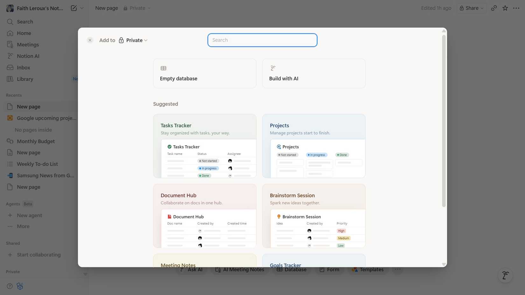Open Templates from the bottom toolbar

pyautogui.click(x=368, y=269)
